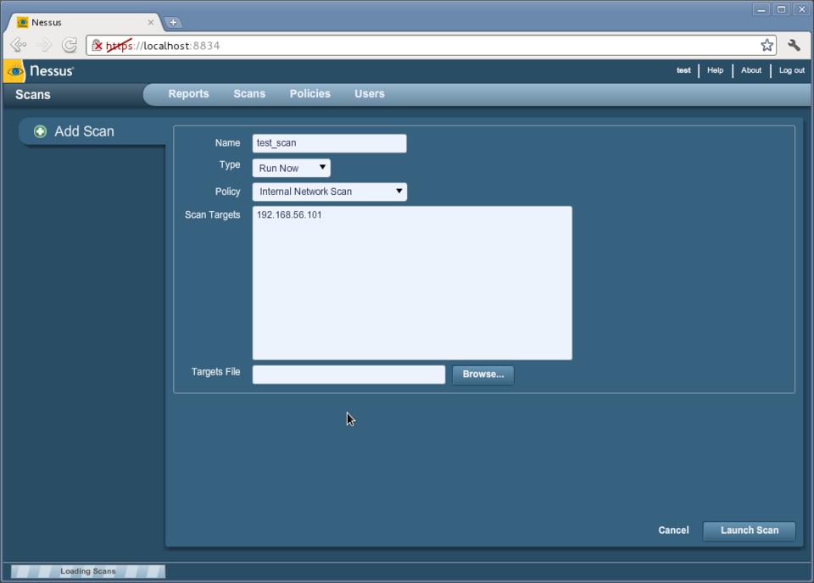Bookmark page with the star icon
The image size is (814, 583).
tap(767, 46)
